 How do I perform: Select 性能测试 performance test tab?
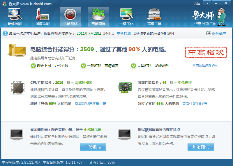(70, 17)
